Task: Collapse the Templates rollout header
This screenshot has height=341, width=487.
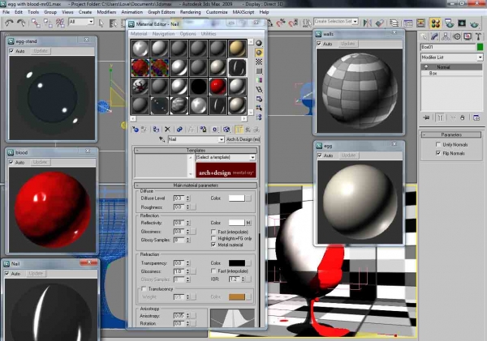Action: point(196,151)
